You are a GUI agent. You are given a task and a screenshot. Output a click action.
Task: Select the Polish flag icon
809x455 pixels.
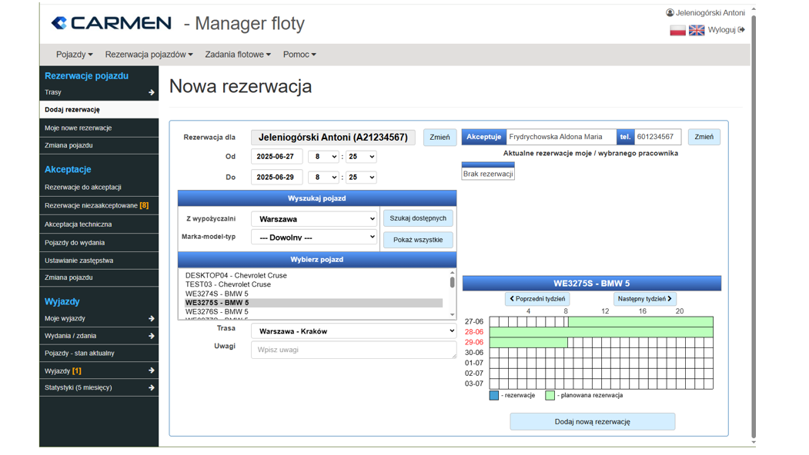pyautogui.click(x=677, y=30)
